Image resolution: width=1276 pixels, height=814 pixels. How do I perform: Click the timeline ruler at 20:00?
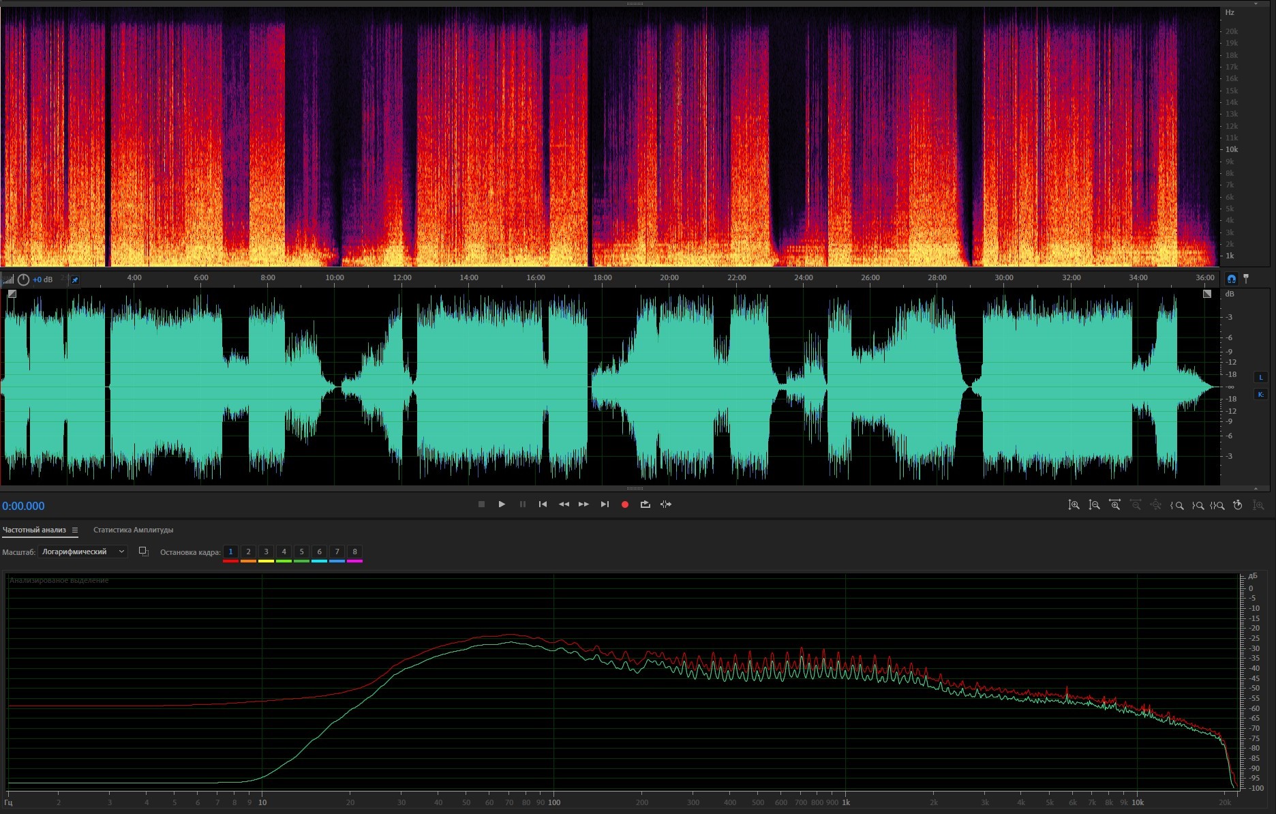[669, 278]
